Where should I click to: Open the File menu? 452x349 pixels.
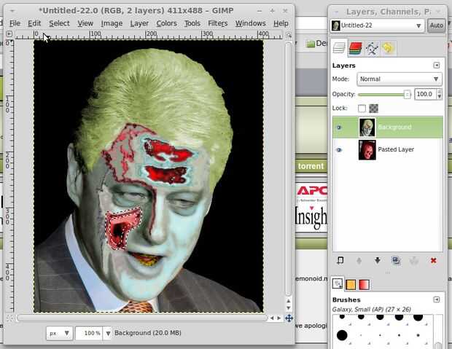click(x=15, y=23)
